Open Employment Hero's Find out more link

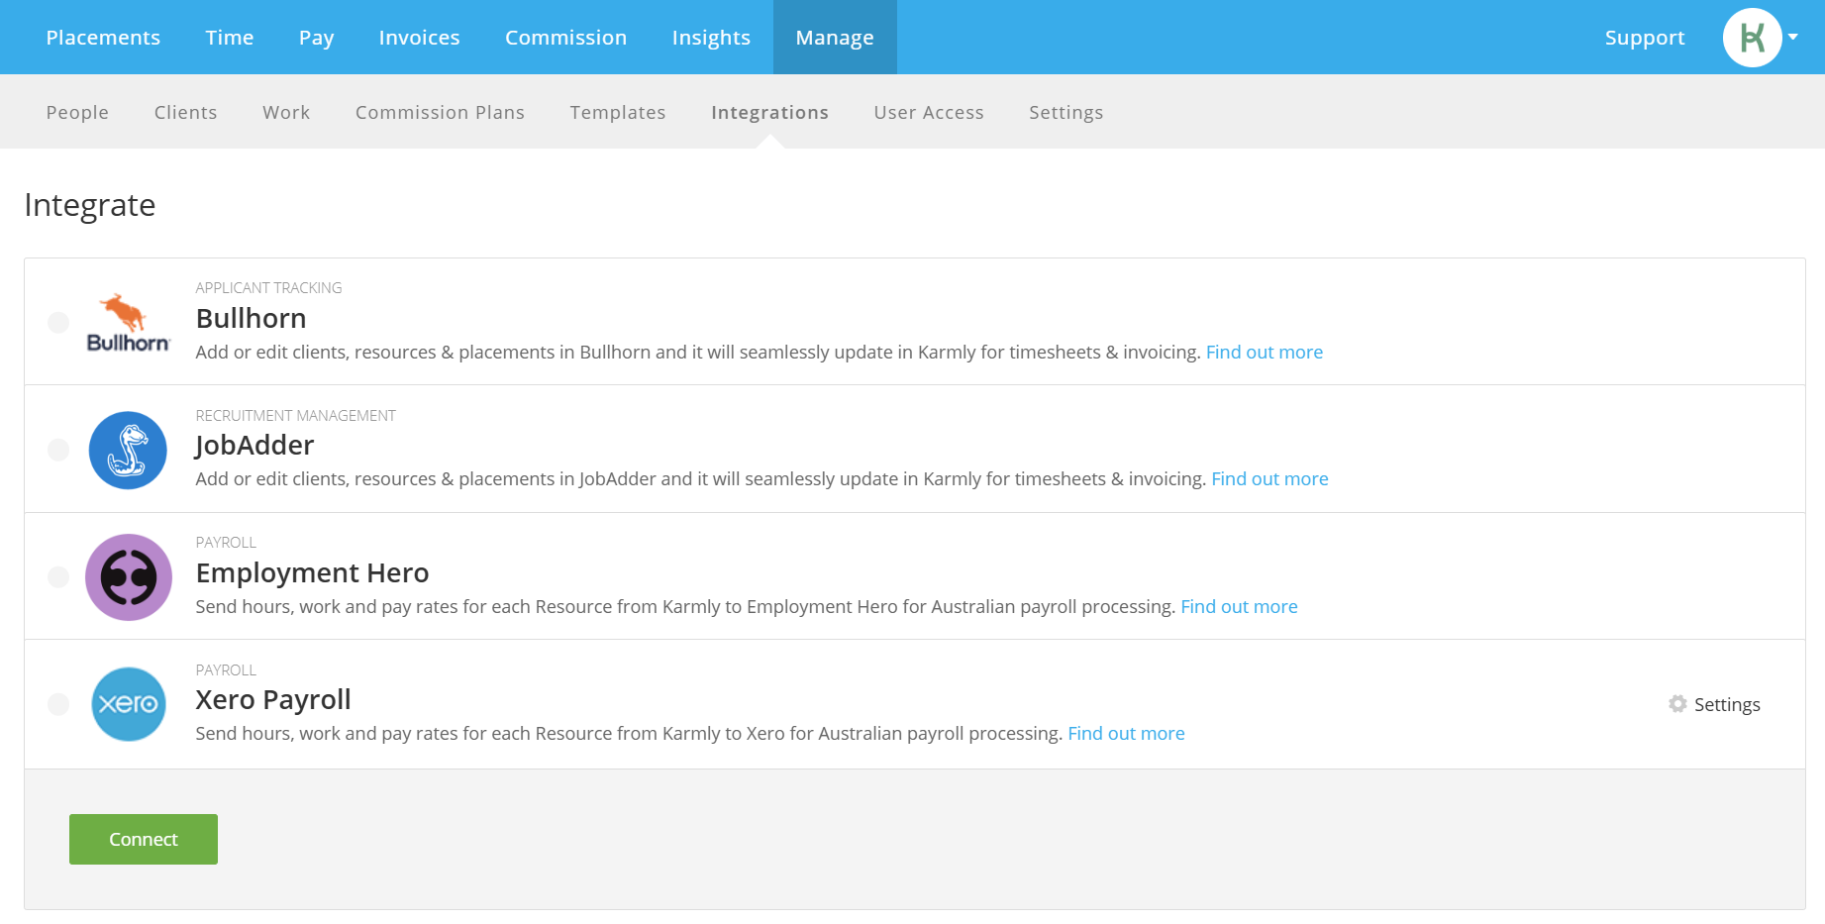[1239, 606]
